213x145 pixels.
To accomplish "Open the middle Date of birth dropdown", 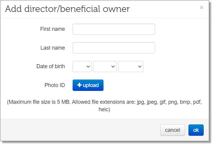I will coord(105,66).
